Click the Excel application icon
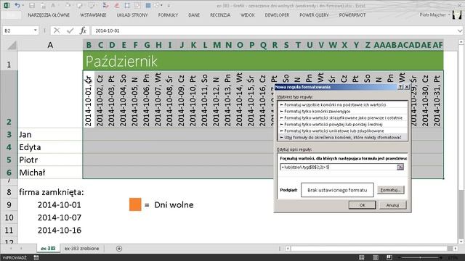 [7, 5]
